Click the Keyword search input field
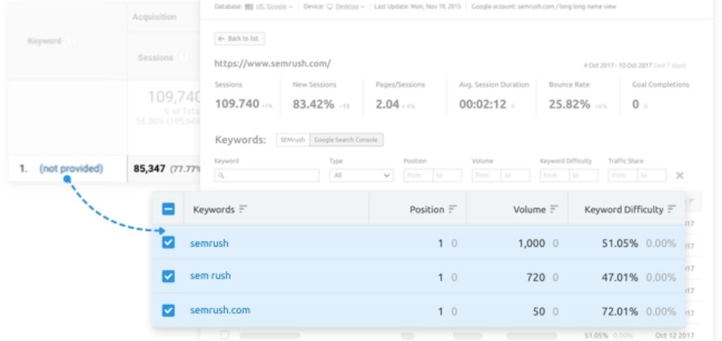Screen dimensions: 722x341 (x=267, y=175)
